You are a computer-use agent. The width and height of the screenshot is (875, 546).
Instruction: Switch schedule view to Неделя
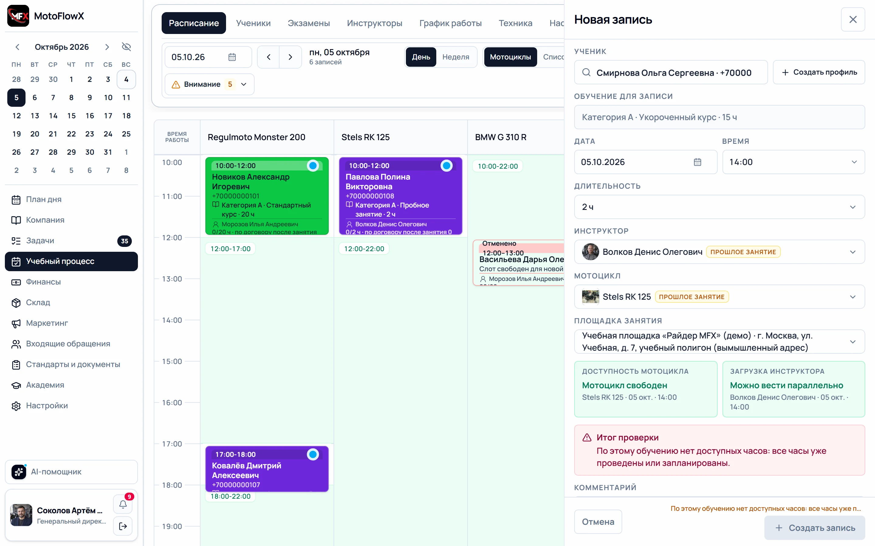(x=456, y=57)
